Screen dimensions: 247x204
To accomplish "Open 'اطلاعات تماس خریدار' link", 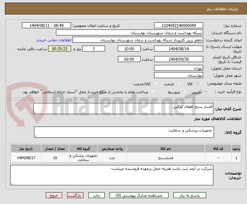I will coord(54,40).
